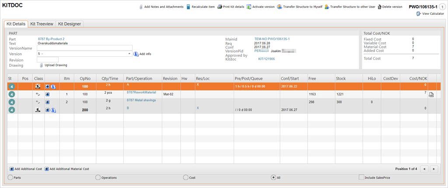The height and width of the screenshot is (188, 448).
Task: Open the Kit Designer tab
Action: click(x=70, y=24)
